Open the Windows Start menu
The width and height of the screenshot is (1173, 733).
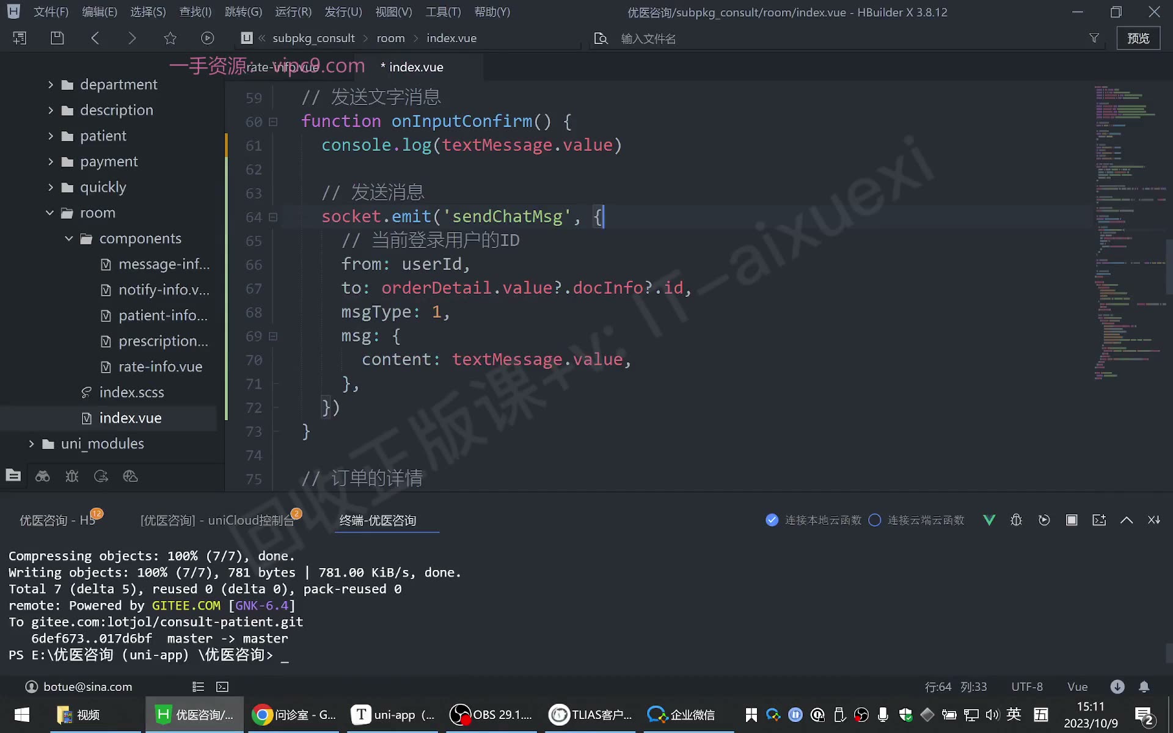pyautogui.click(x=22, y=714)
